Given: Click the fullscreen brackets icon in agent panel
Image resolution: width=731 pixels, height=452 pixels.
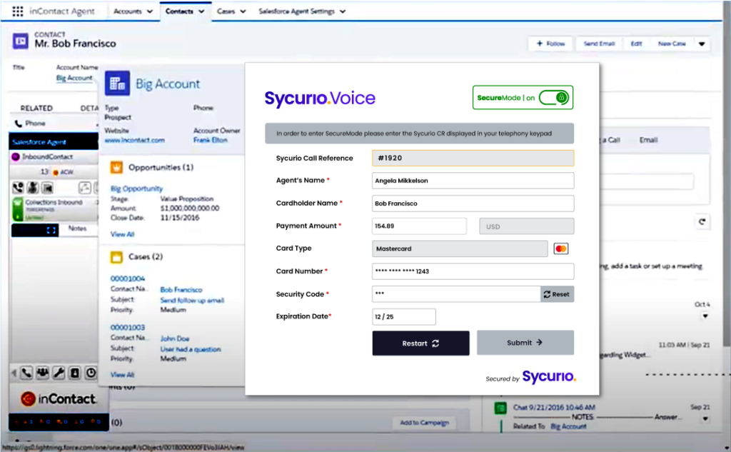Looking at the screenshot, I should [51, 230].
